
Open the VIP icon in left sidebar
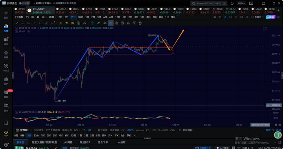[6, 134]
